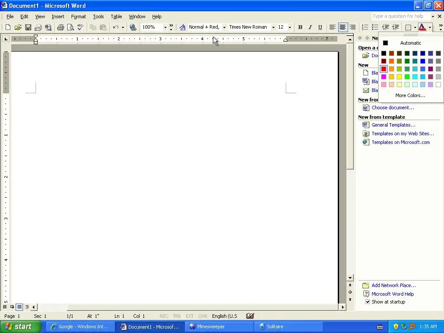
Task: Switch to Minesweeper in taskbar
Action: (x=219, y=326)
